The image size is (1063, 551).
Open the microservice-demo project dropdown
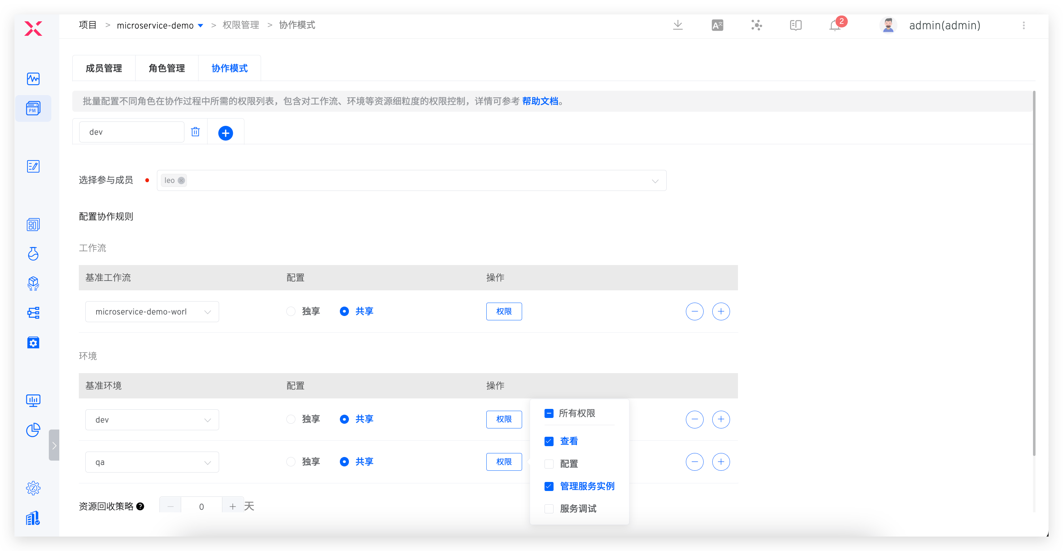(160, 26)
